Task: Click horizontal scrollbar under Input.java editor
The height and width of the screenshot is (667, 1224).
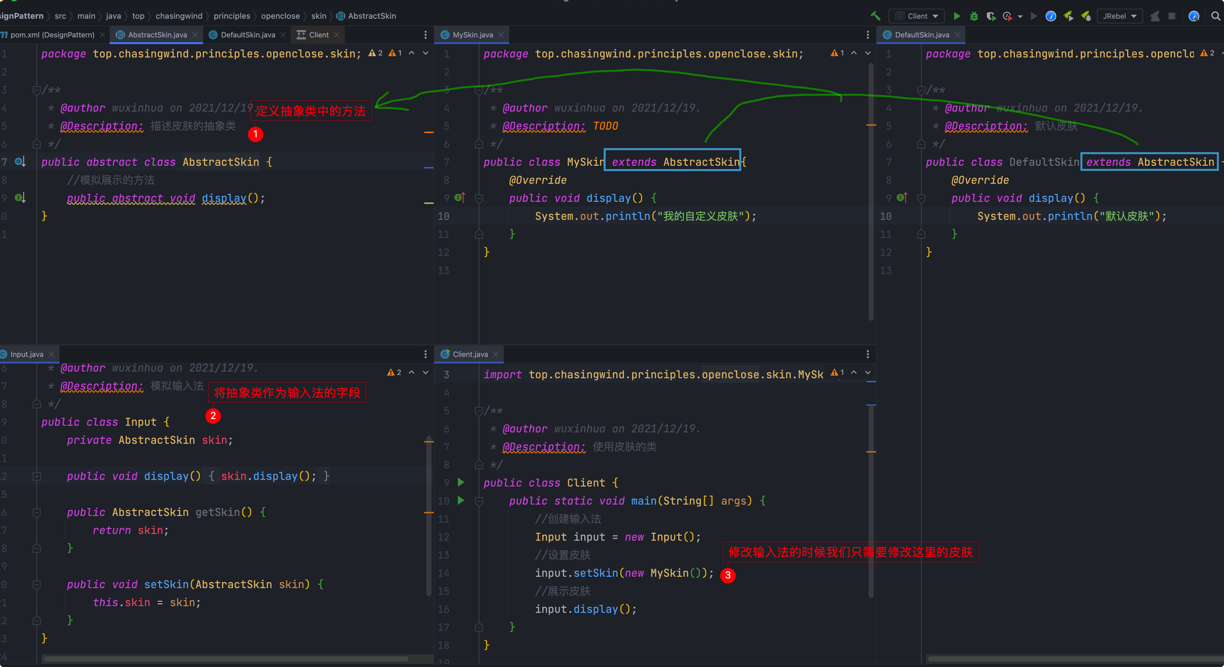Action: tap(226, 659)
